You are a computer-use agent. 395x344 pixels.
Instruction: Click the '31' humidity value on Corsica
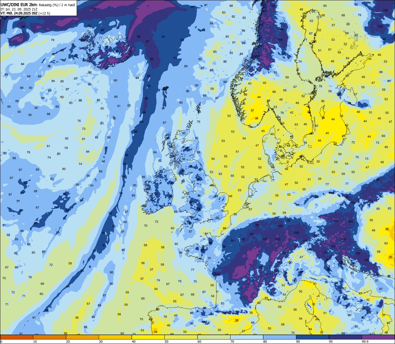pyautogui.click(x=314, y=305)
